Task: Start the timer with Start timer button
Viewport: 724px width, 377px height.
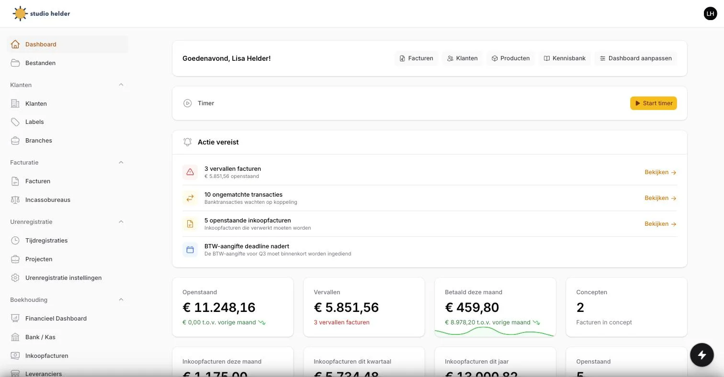Action: [654, 103]
